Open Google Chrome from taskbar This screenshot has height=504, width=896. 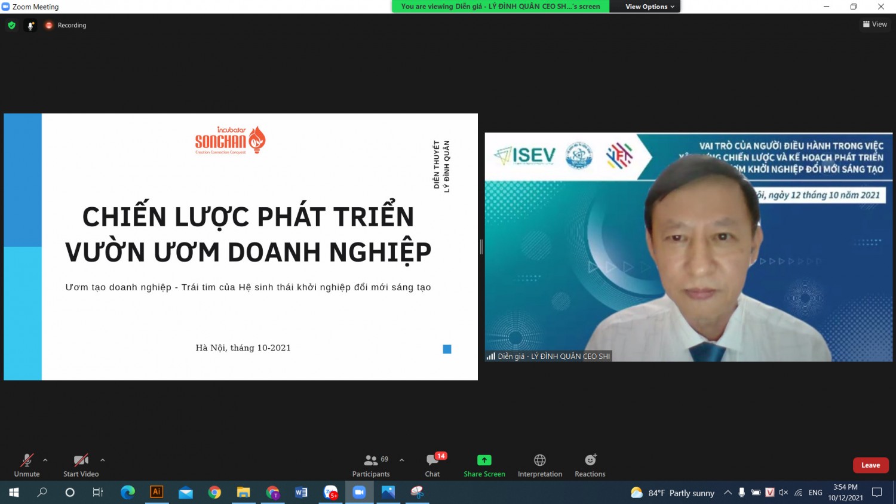[214, 493]
